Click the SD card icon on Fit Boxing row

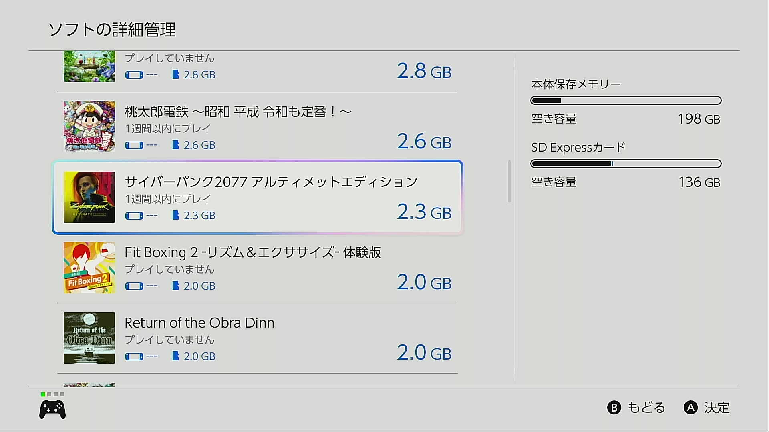click(x=175, y=286)
